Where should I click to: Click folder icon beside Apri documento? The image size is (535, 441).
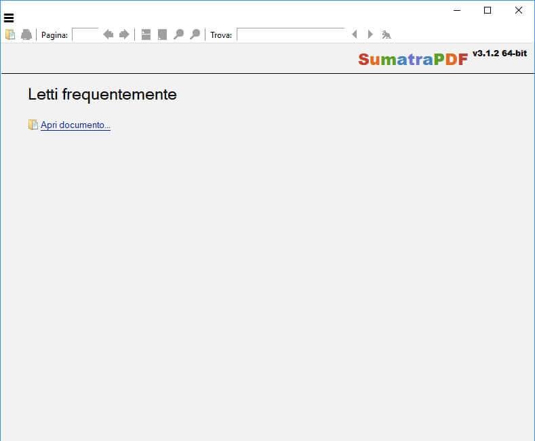(x=33, y=125)
